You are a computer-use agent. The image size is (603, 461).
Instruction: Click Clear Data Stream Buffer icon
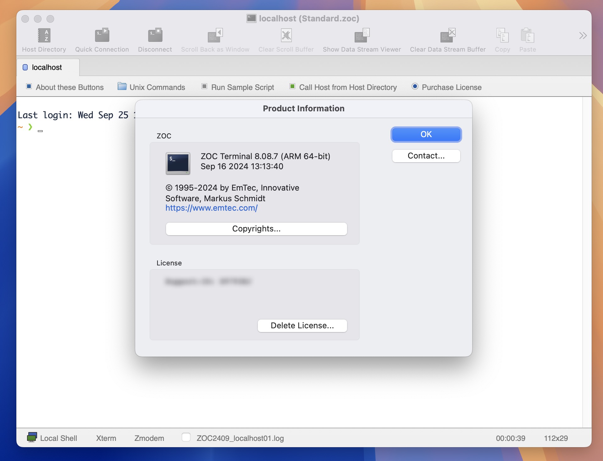pyautogui.click(x=448, y=35)
